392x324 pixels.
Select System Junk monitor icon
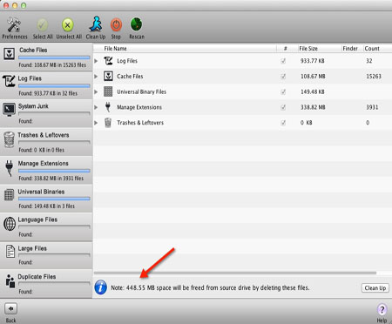coord(10,110)
